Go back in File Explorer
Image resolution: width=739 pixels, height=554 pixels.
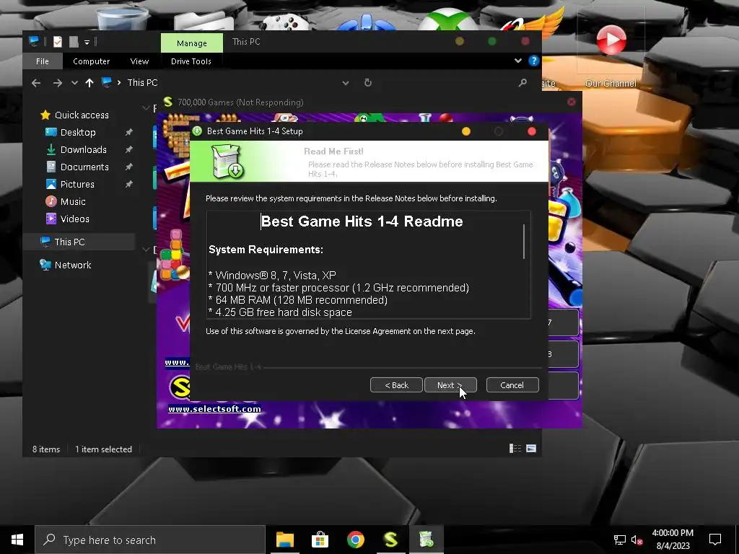tap(36, 83)
